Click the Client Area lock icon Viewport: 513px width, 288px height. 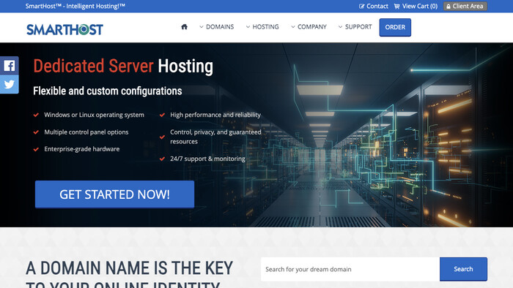click(449, 7)
